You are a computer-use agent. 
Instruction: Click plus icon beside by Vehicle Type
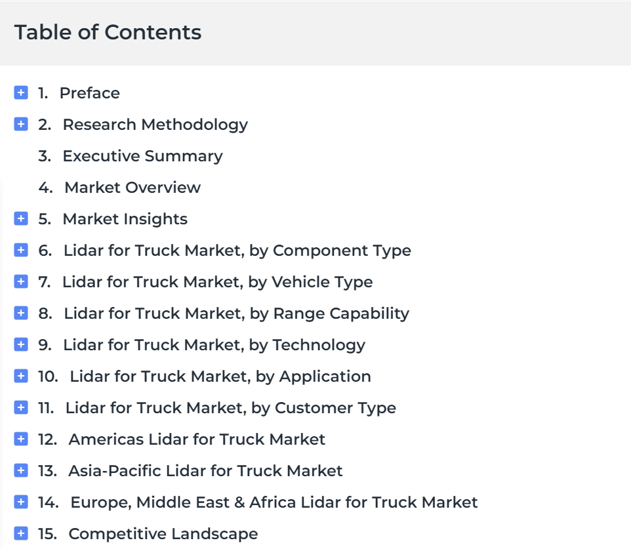click(x=21, y=281)
